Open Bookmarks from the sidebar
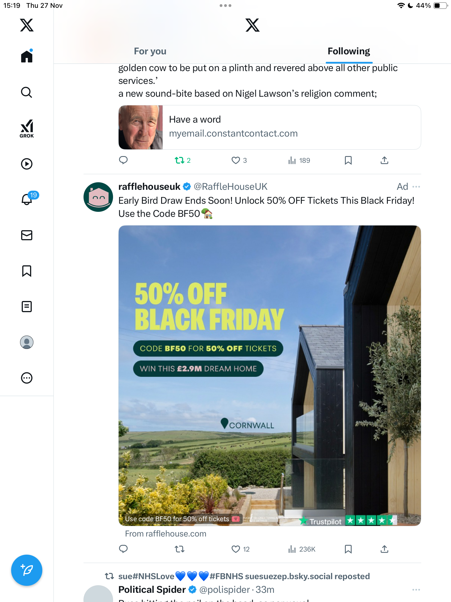 27,271
